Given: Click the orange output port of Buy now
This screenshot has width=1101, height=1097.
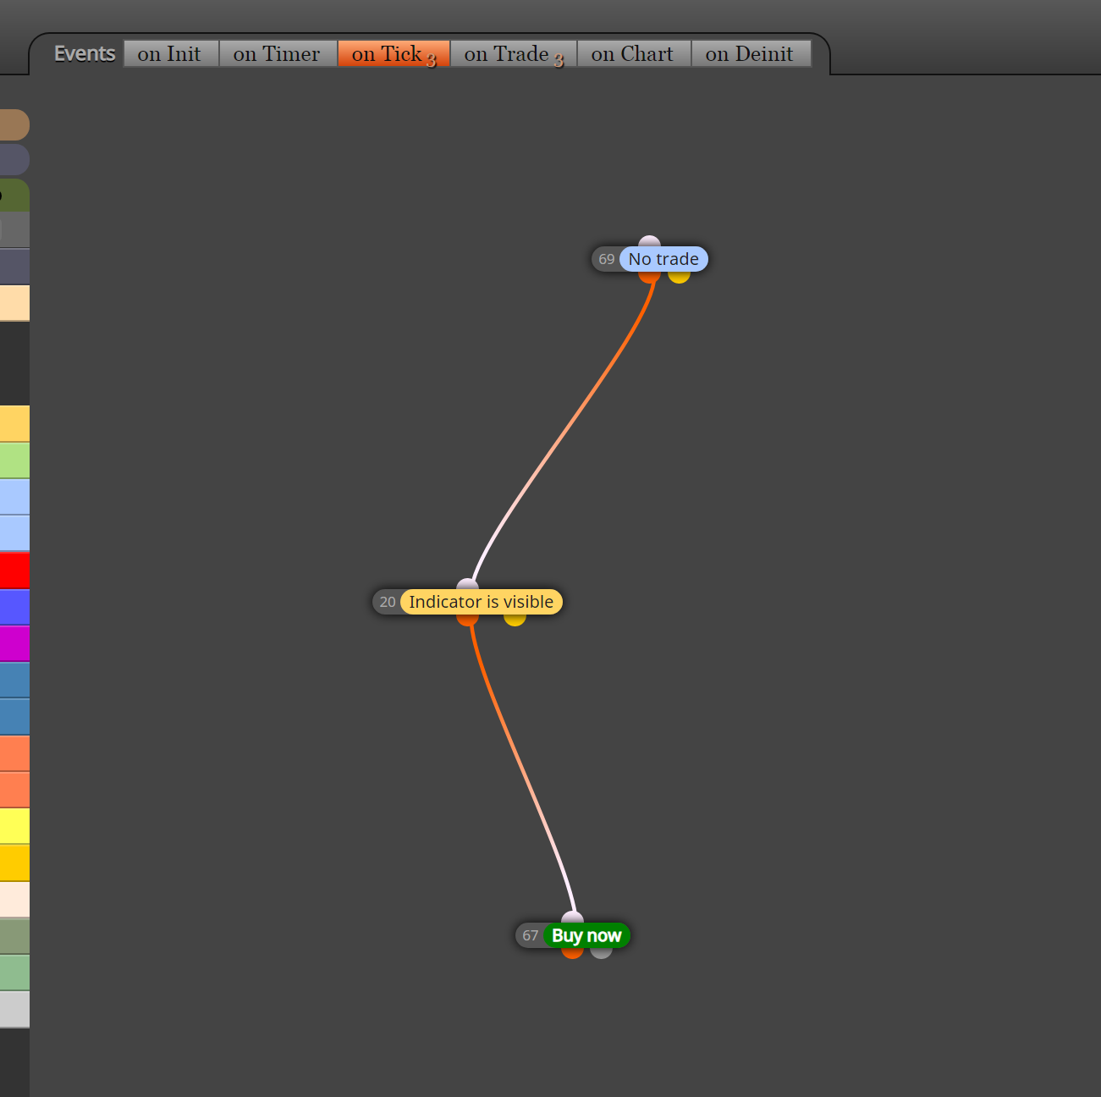Looking at the screenshot, I should coord(572,953).
